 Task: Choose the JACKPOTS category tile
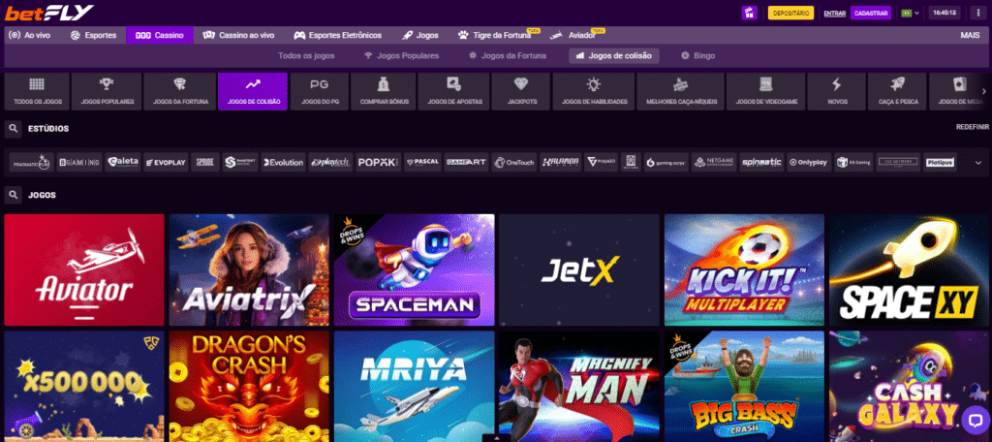(x=521, y=91)
